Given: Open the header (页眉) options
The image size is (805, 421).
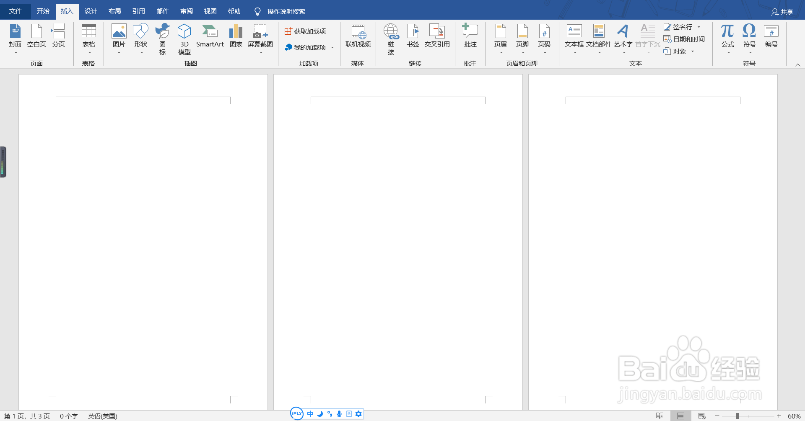Looking at the screenshot, I should pyautogui.click(x=501, y=39).
